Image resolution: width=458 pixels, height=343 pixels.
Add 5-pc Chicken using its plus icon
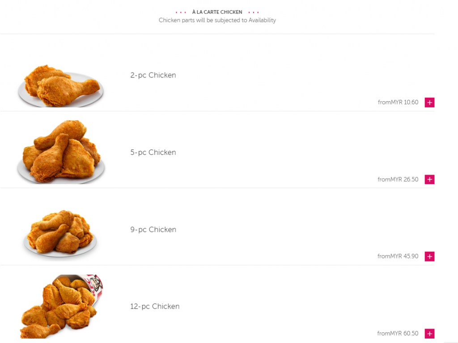(x=429, y=180)
